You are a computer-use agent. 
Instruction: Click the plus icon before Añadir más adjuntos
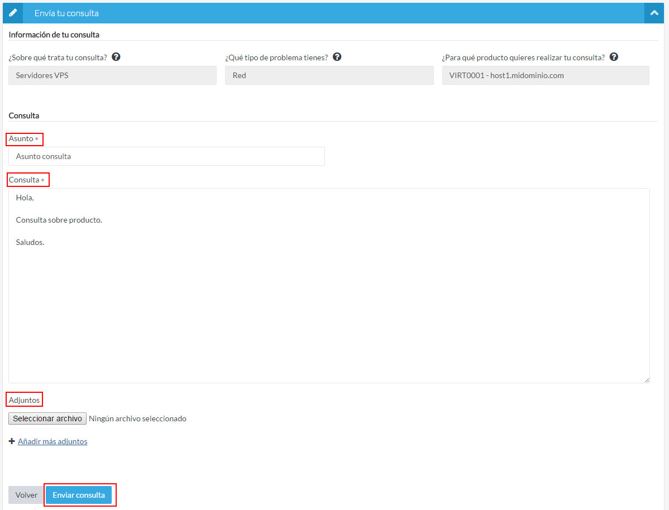(12, 441)
